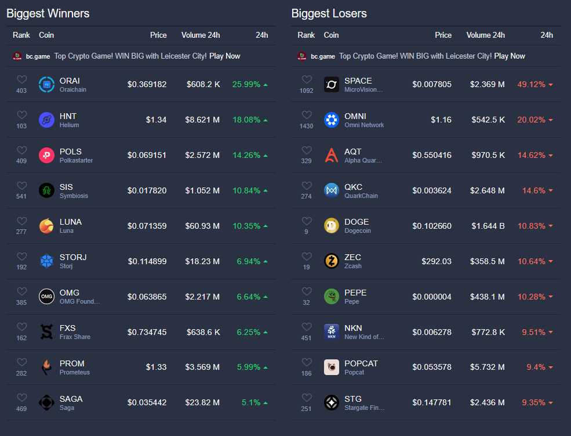
Task: Click the Polkastarter POLS logo
Action: pos(46,155)
